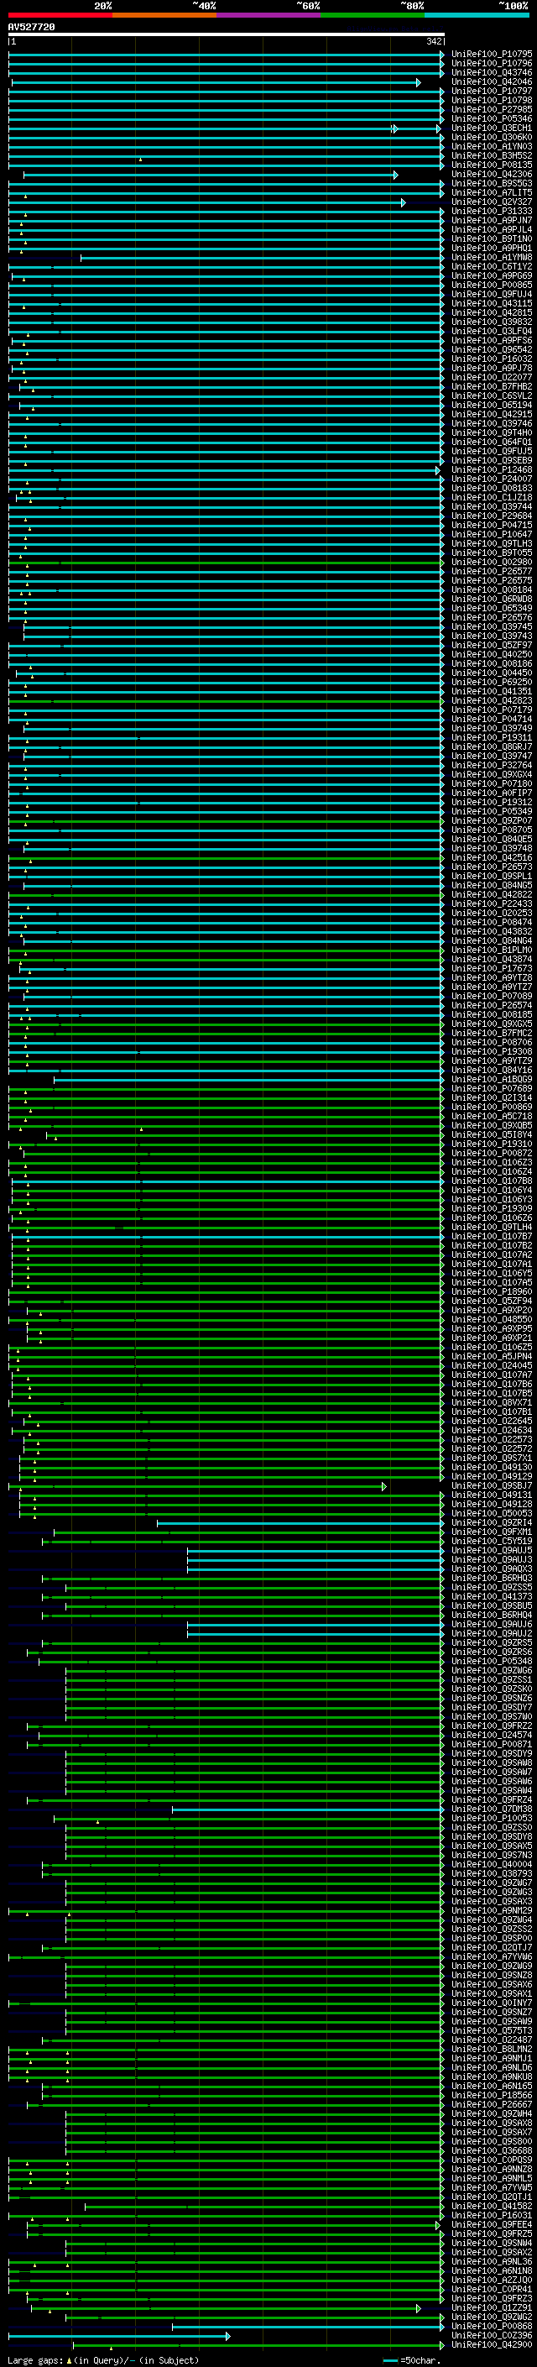Click the AV527720 query name label

pyautogui.click(x=31, y=27)
